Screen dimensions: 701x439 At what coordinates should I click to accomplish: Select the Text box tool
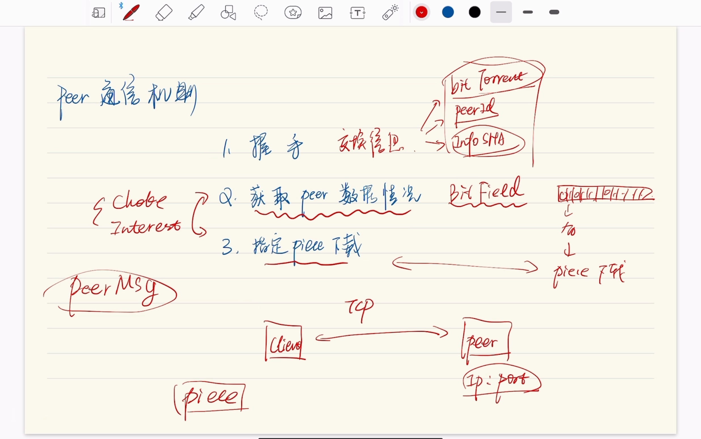click(358, 13)
